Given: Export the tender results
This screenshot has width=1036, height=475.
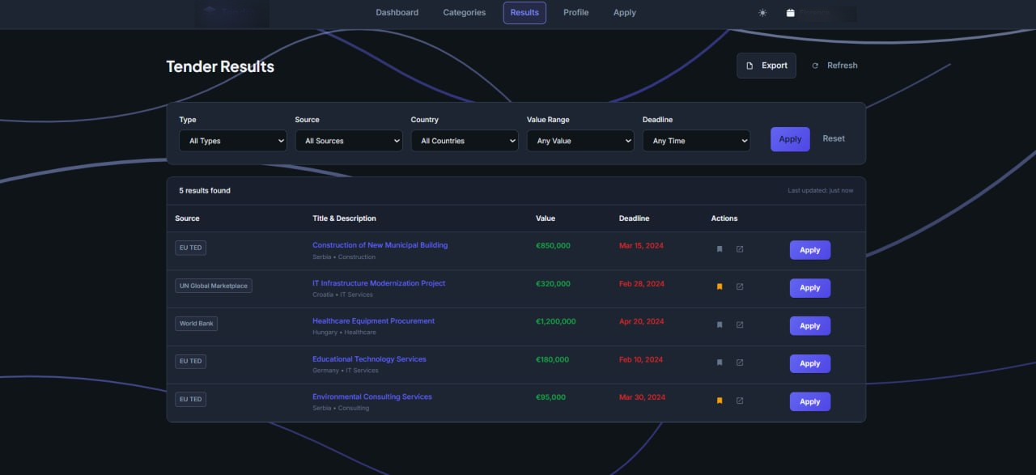Looking at the screenshot, I should (x=766, y=66).
